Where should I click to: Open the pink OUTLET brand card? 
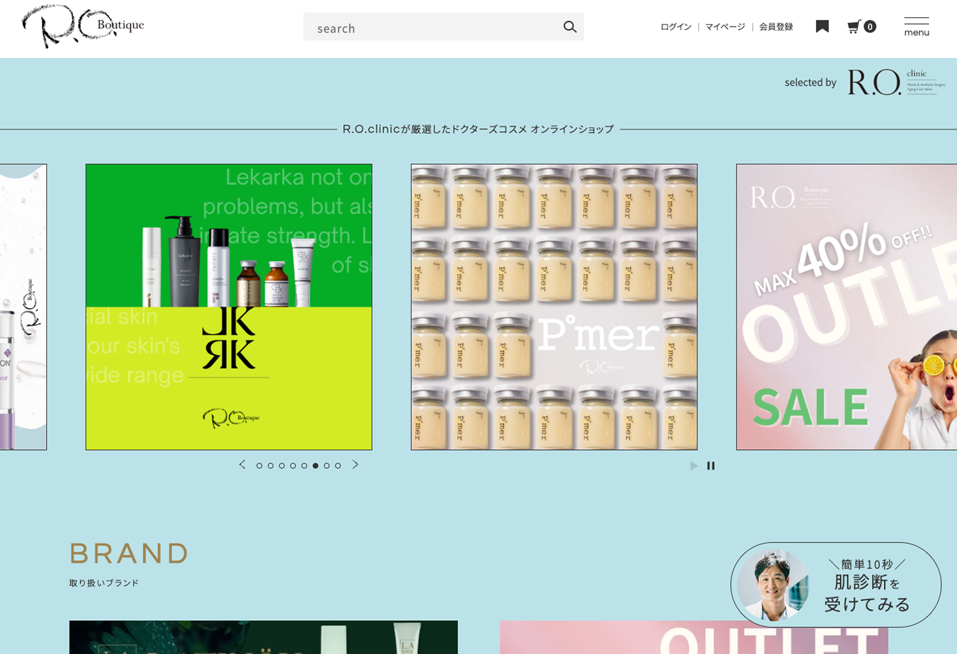694,637
